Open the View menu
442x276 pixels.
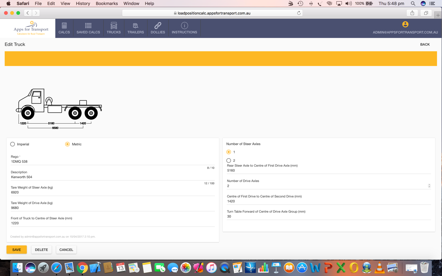tap(65, 3)
